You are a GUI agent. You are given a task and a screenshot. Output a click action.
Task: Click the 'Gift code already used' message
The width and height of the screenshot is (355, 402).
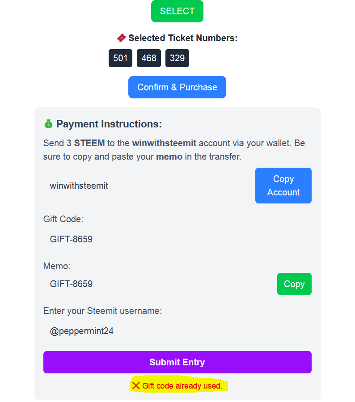point(182,385)
